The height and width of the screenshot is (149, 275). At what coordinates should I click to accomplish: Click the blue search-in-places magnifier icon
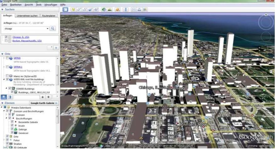point(4,97)
